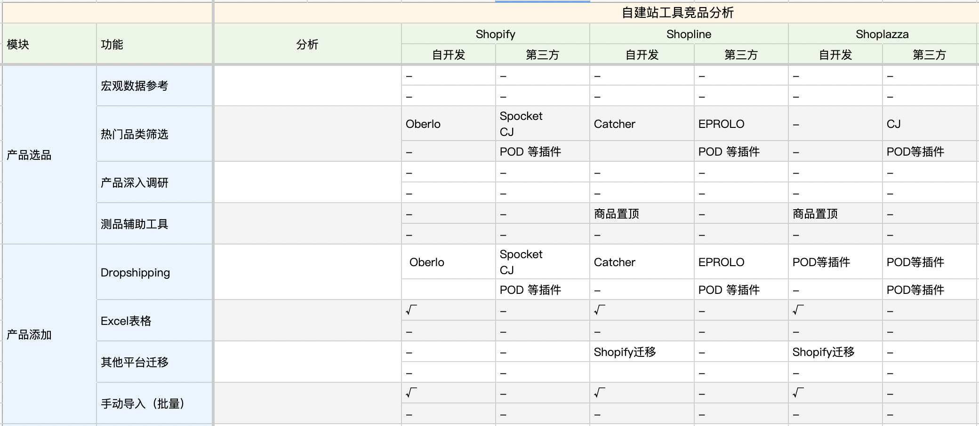Click the 产品添加 module cell

(49, 334)
